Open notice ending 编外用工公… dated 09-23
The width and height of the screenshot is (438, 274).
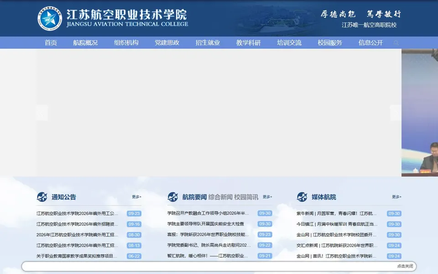pyautogui.click(x=78, y=213)
